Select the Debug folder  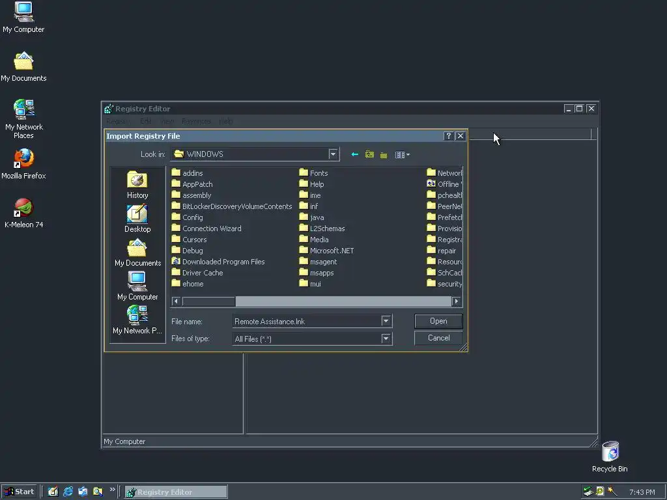[x=187, y=251]
